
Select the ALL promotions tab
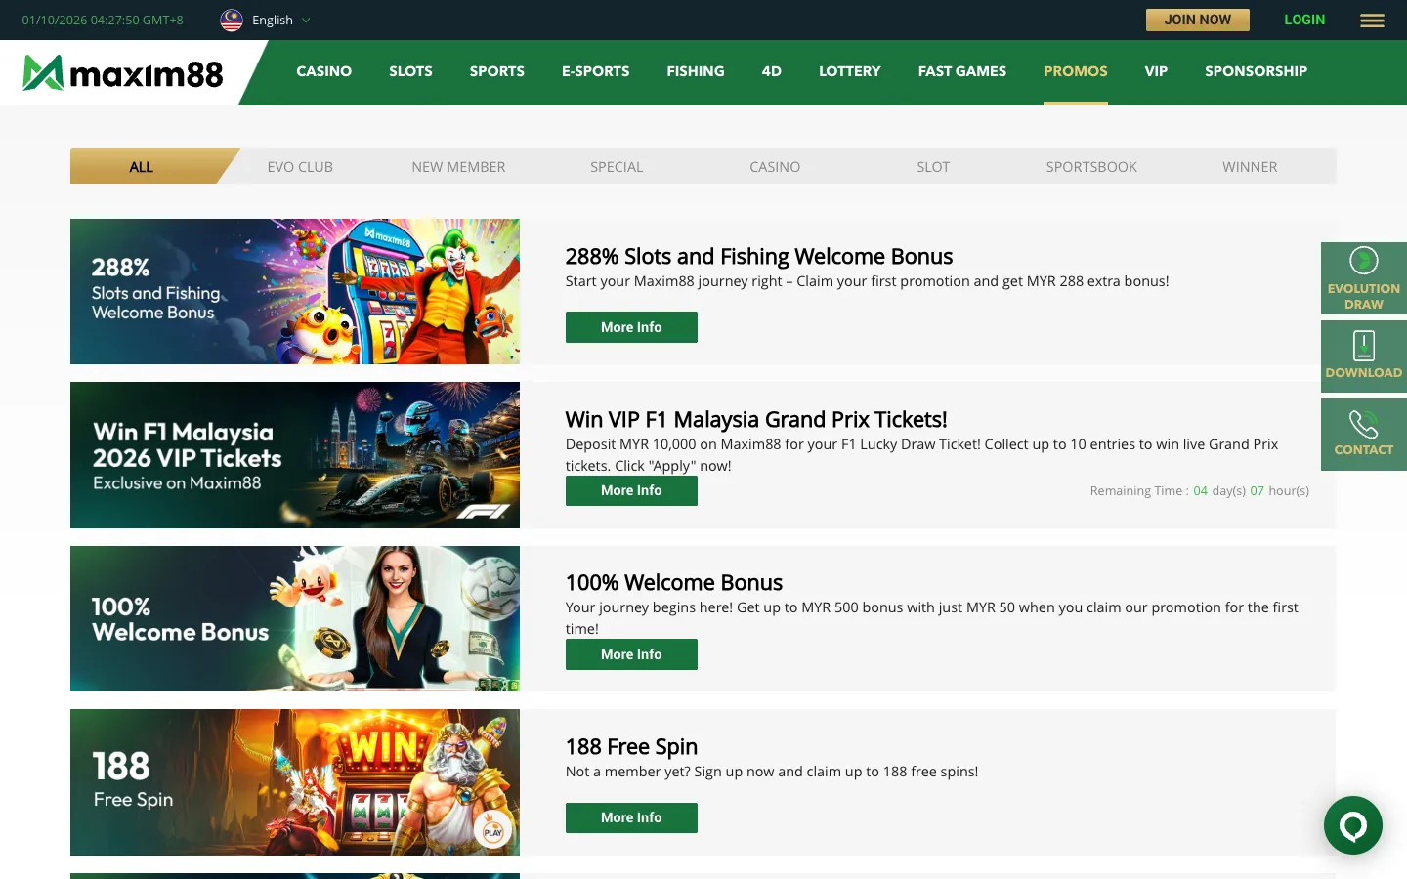142,166
